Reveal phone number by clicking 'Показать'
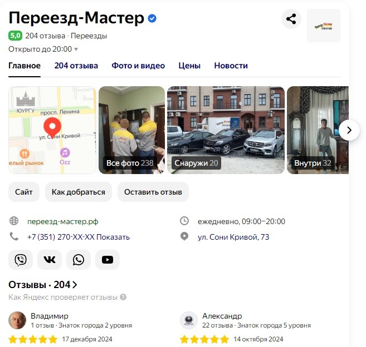 click(x=113, y=237)
